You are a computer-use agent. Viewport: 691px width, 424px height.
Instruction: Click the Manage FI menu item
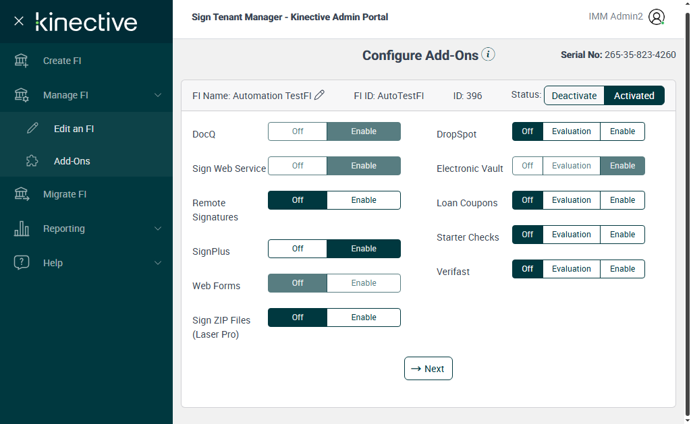86,95
